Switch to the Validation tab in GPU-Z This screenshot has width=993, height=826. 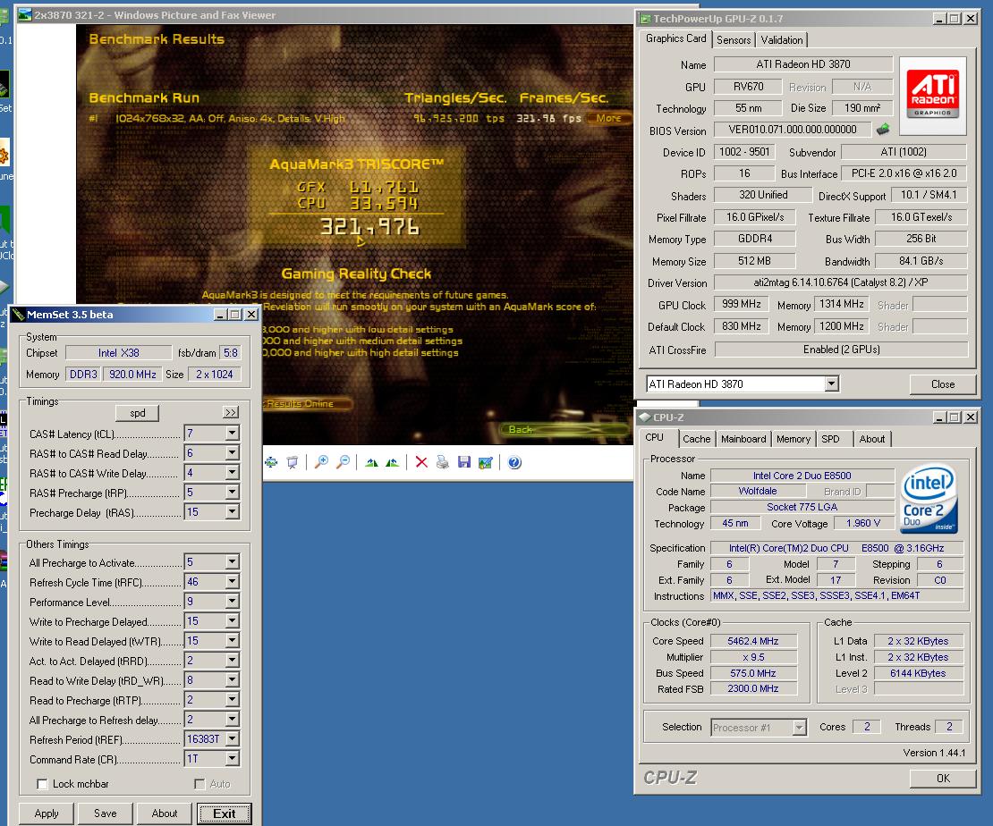coord(782,40)
